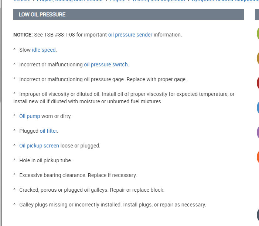Viewport: 259px width, 226px height.
Task: Open the oil pressure switch link
Action: pos(106,65)
